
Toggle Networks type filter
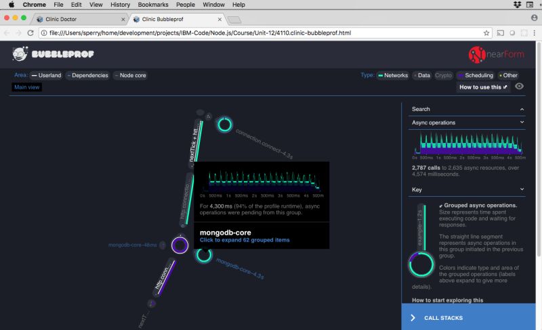click(393, 75)
